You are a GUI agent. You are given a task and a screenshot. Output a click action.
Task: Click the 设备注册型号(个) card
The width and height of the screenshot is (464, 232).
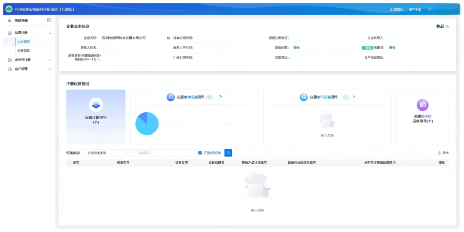click(96, 117)
